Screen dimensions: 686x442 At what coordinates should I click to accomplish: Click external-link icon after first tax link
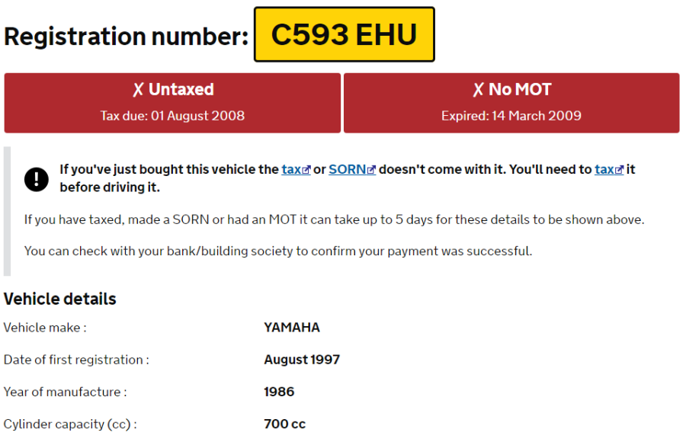306,170
